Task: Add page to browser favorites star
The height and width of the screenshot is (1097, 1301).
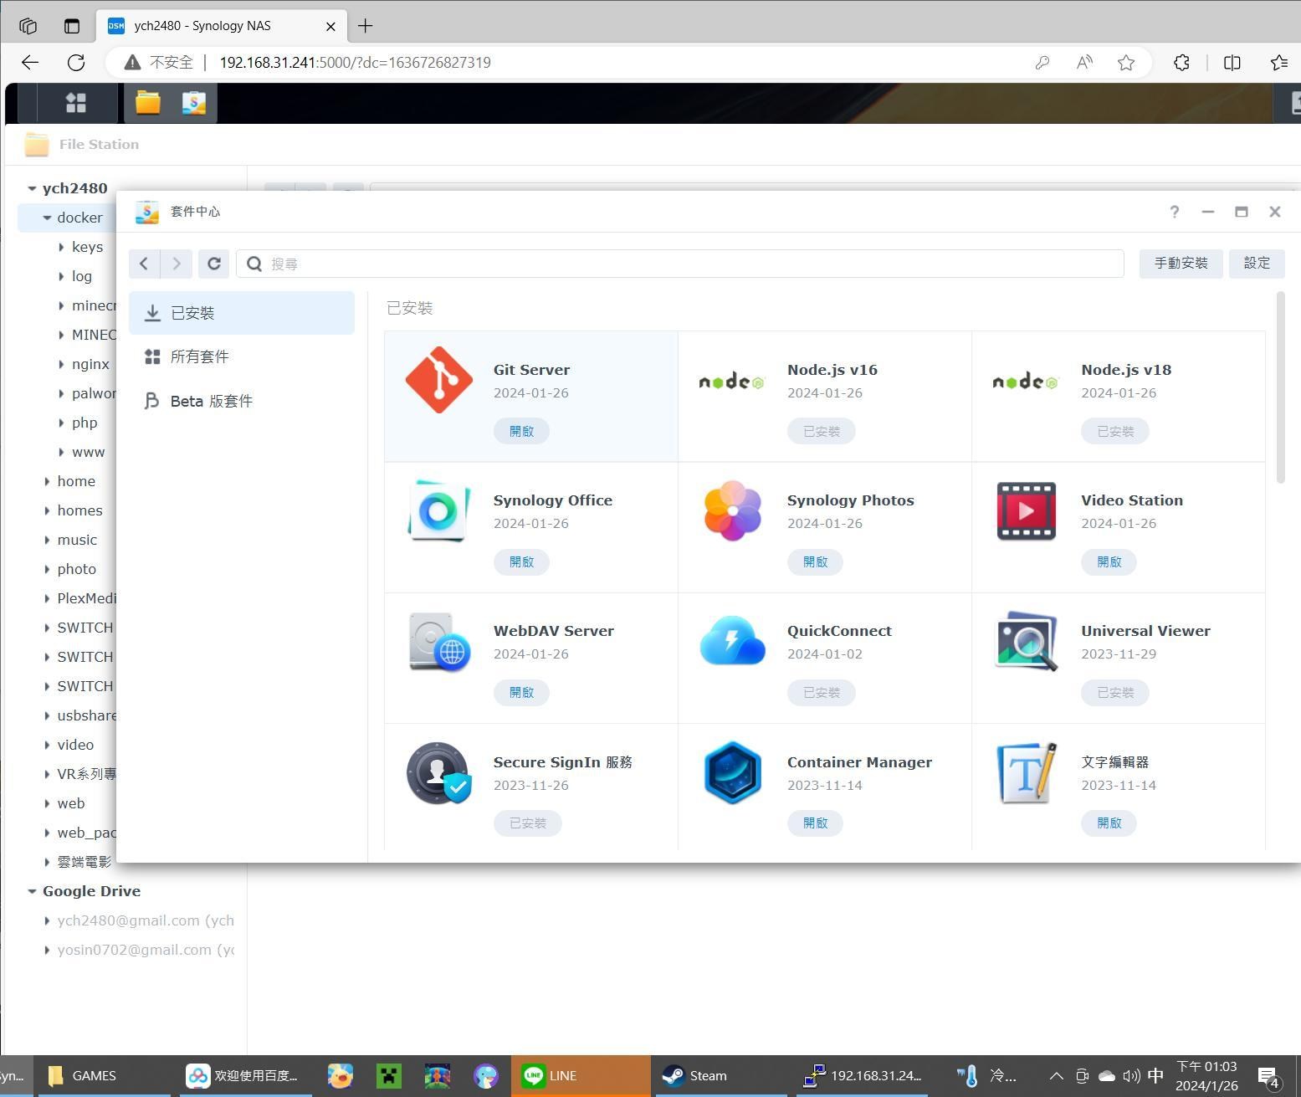Action: pyautogui.click(x=1126, y=63)
